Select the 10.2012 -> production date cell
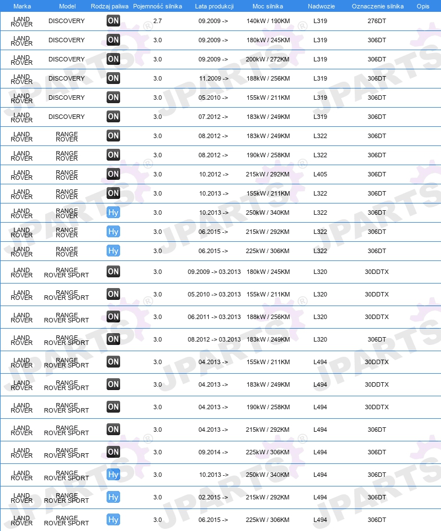Viewport: 441px width, 531px height. (214, 174)
